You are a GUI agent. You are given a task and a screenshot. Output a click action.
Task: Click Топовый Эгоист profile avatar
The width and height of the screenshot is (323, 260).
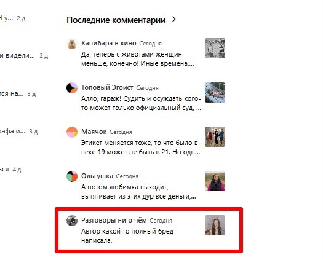(x=72, y=88)
